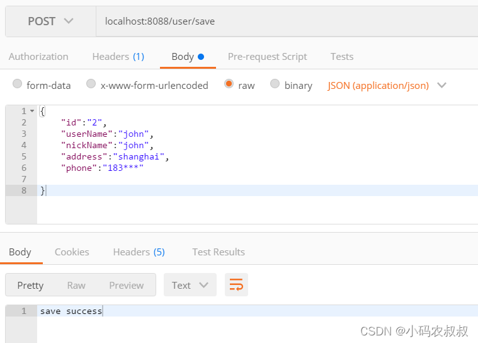Toggle the response word wrap icon

[236, 285]
